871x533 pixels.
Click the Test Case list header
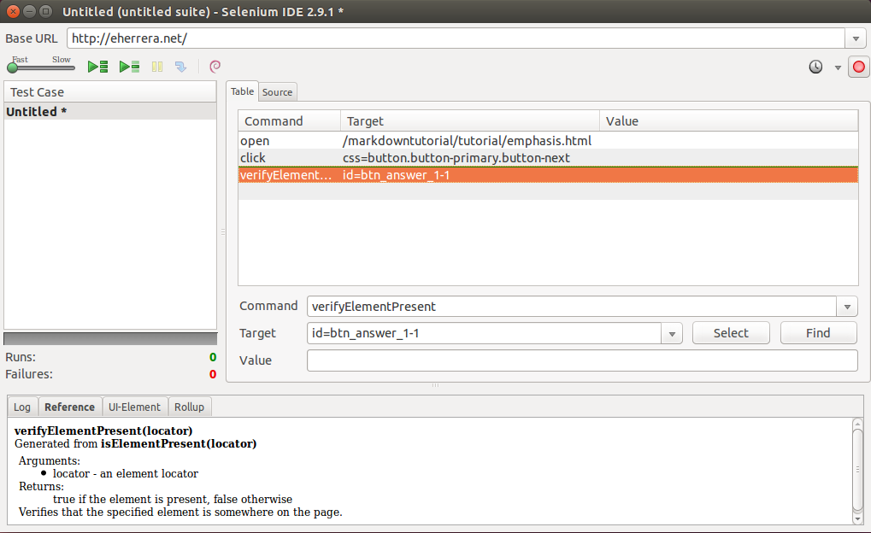(x=110, y=92)
